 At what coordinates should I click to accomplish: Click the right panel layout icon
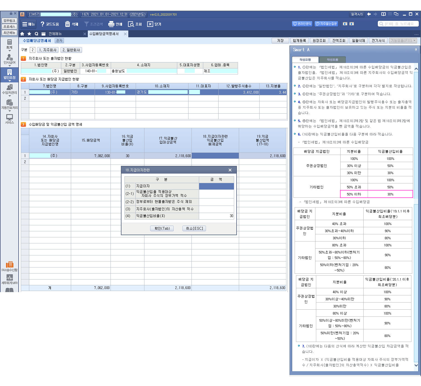[352, 24]
